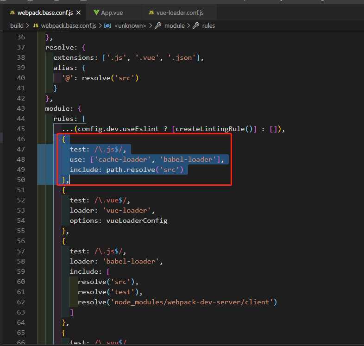364x346 pixels.
Task: Select 'module' in the breadcrumb
Action: [174, 25]
